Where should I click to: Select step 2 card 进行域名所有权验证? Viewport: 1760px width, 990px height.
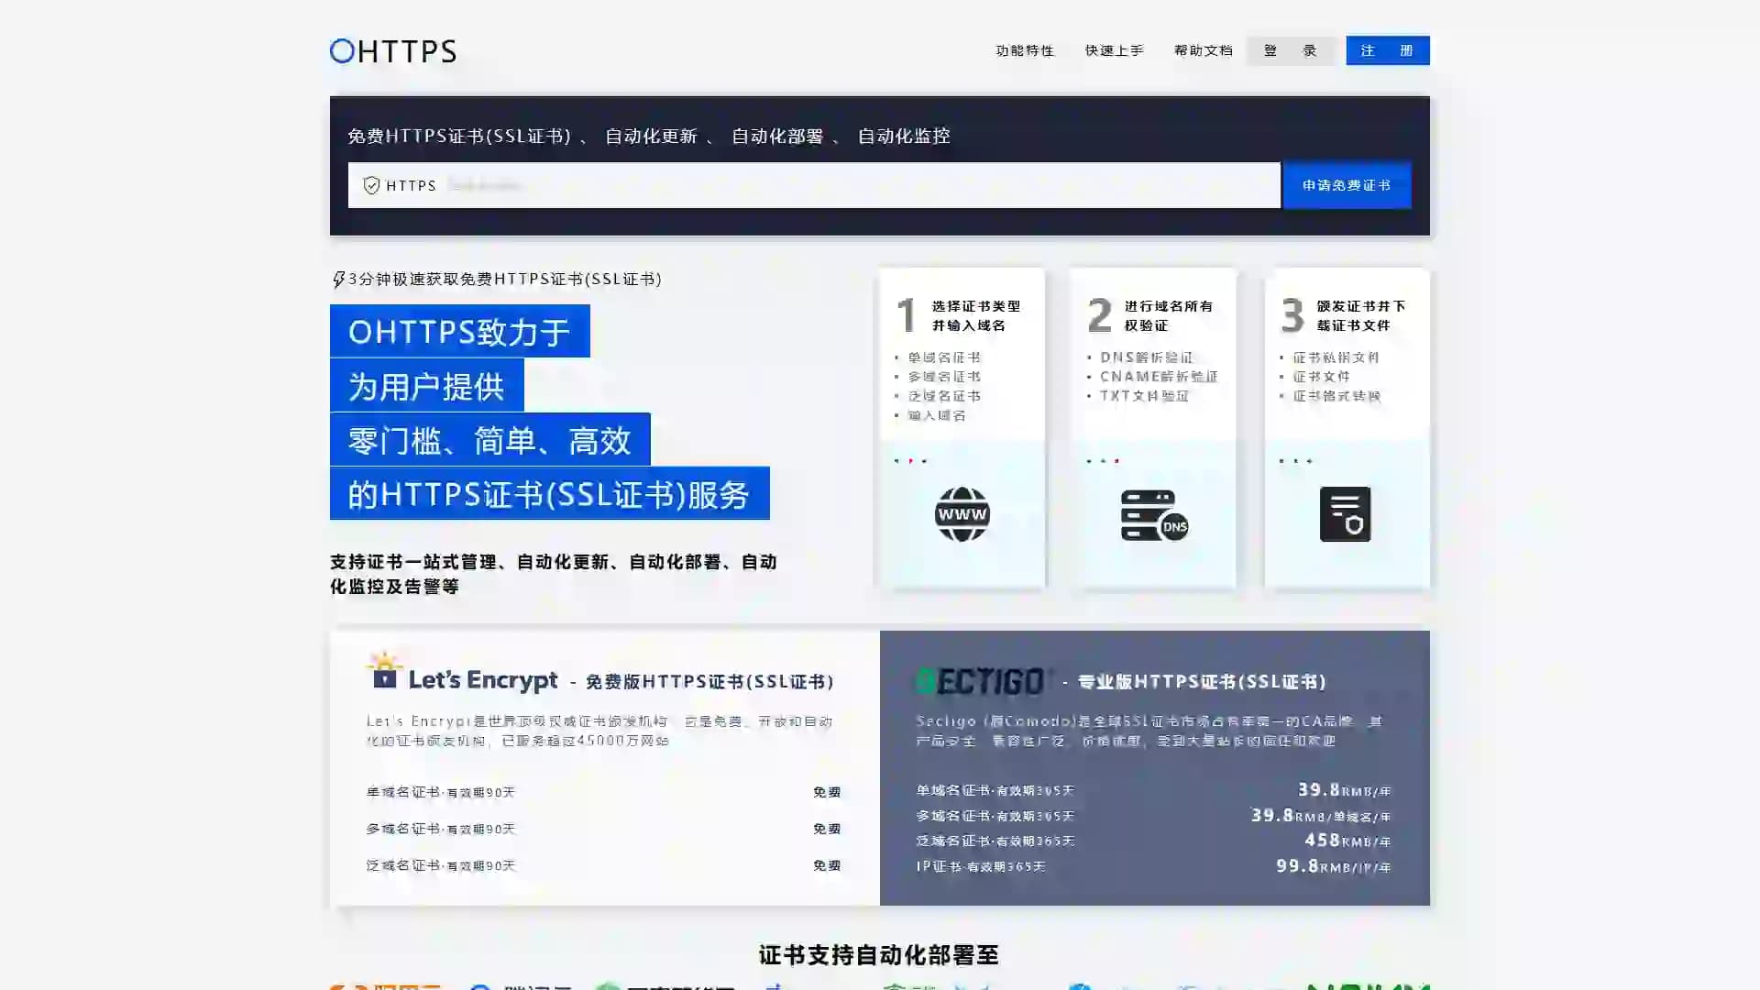coord(1154,427)
